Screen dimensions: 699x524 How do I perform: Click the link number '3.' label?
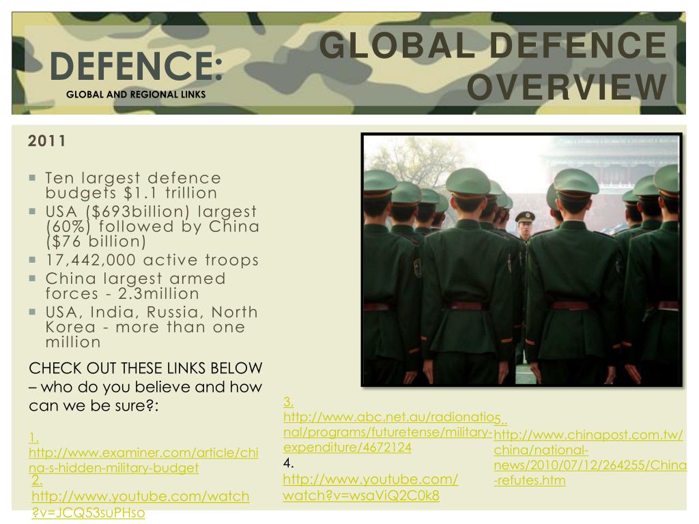click(x=289, y=401)
